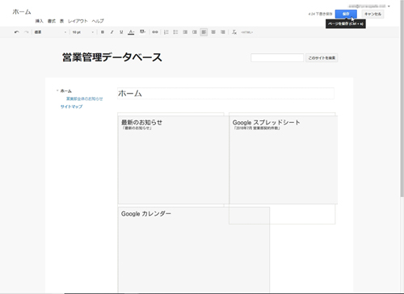Open the 書式 menu

[x=52, y=21]
